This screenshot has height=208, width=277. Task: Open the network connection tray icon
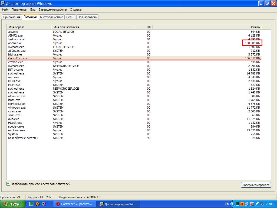[x=247, y=204]
